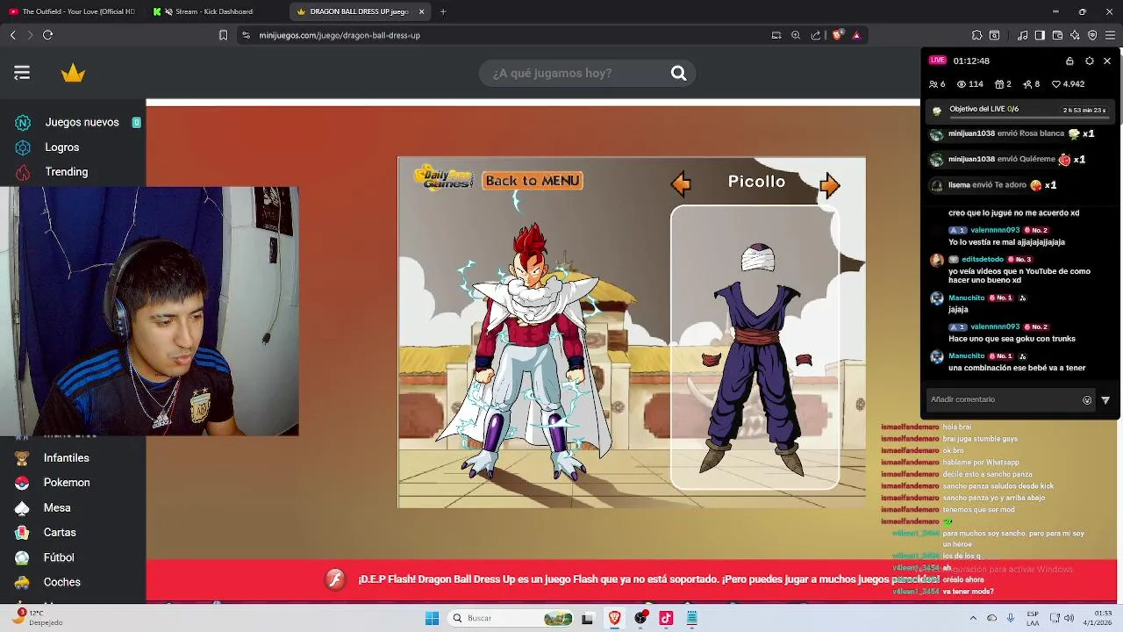Click the Juegos nuevos N icon
The width and height of the screenshot is (1123, 632).
[x=23, y=123]
